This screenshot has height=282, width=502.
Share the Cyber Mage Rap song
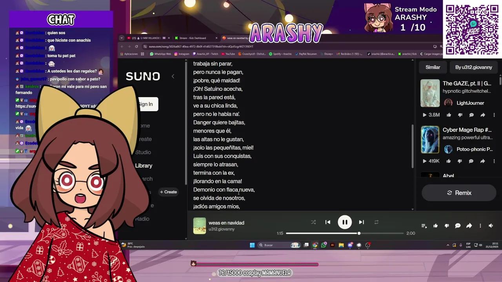pyautogui.click(x=482, y=161)
